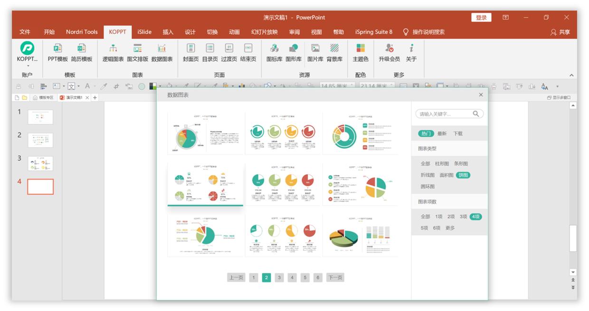Open 图片库 picture library
Viewport: 589px width, 311px height.
point(315,52)
